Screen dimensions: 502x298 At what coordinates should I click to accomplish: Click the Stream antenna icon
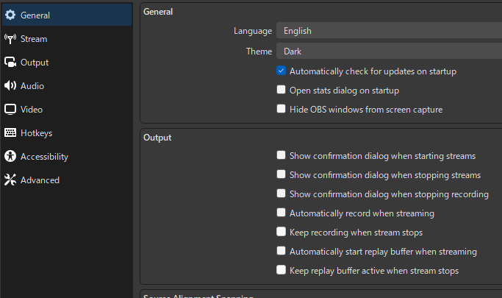10,39
